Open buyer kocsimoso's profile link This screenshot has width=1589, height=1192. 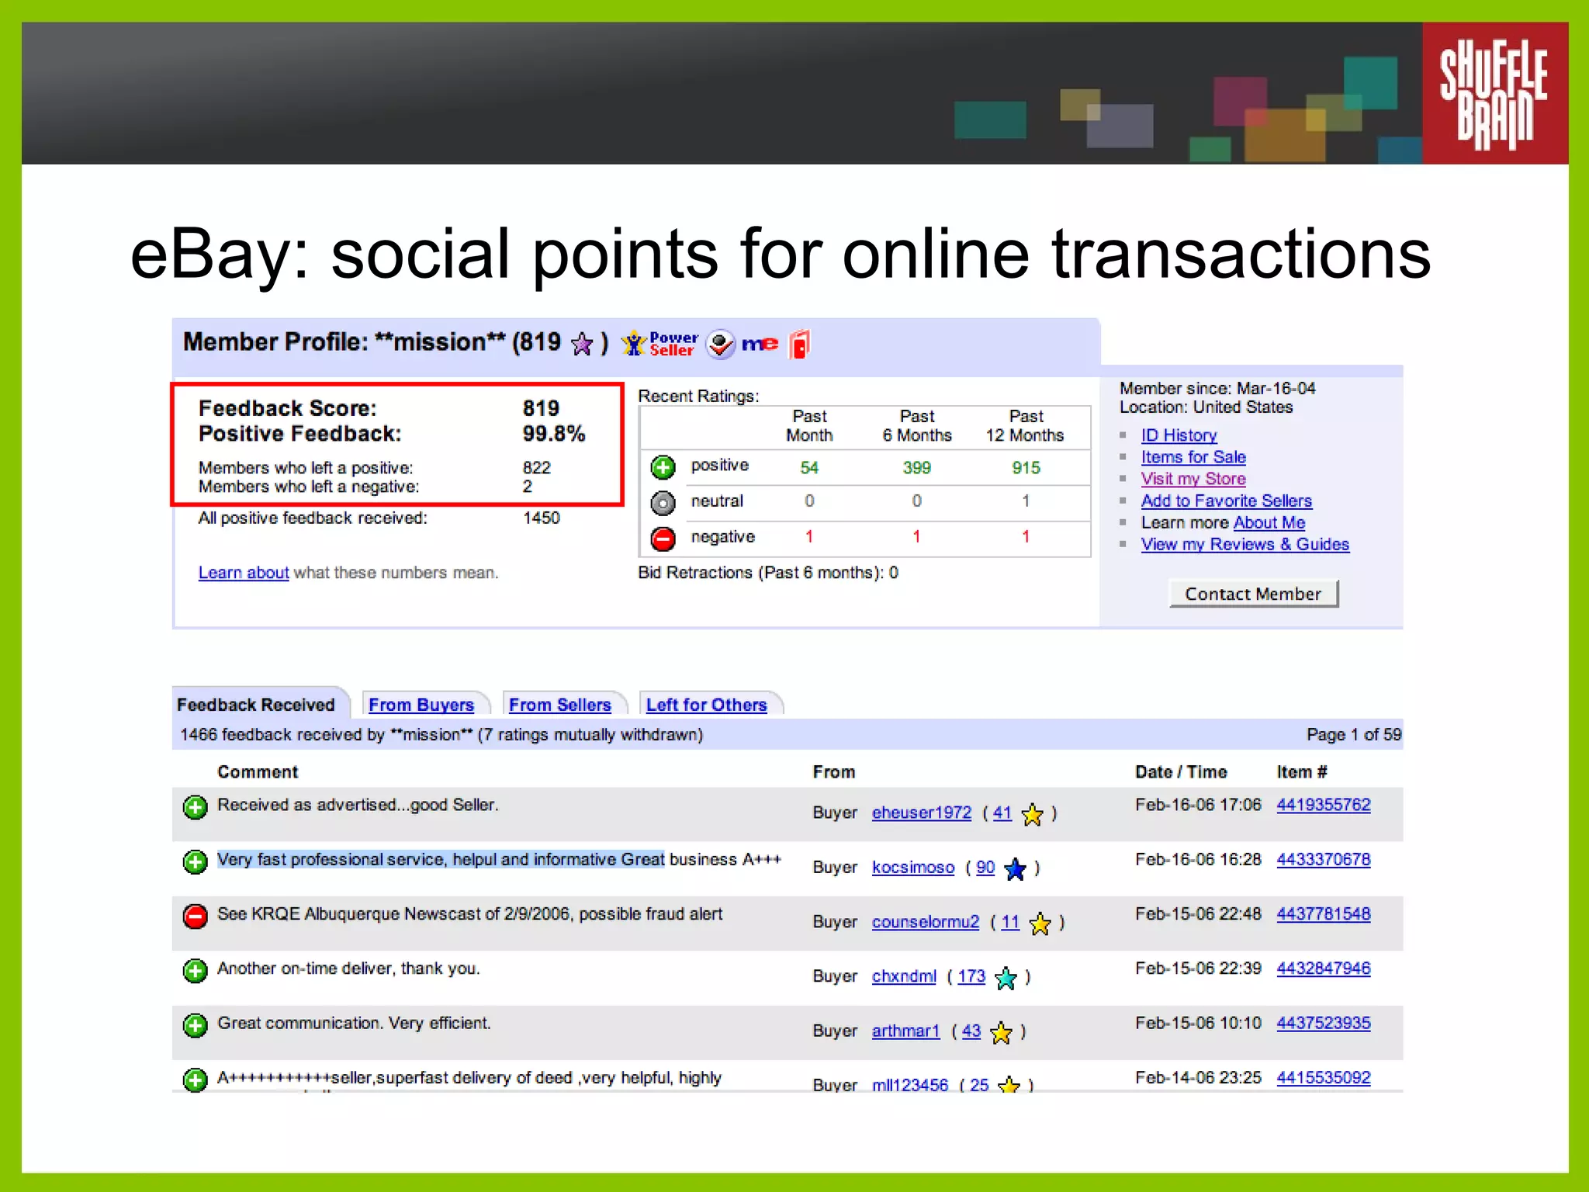(913, 867)
